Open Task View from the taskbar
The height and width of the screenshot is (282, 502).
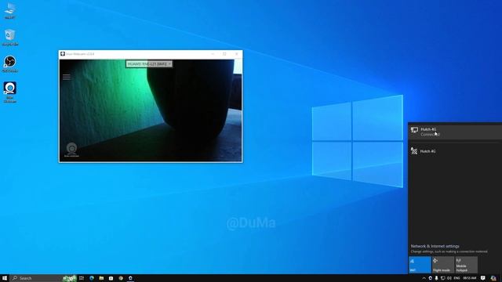click(x=82, y=278)
